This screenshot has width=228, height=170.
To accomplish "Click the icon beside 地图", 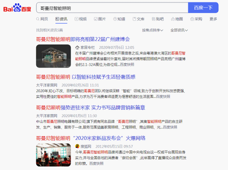I will [173, 19].
